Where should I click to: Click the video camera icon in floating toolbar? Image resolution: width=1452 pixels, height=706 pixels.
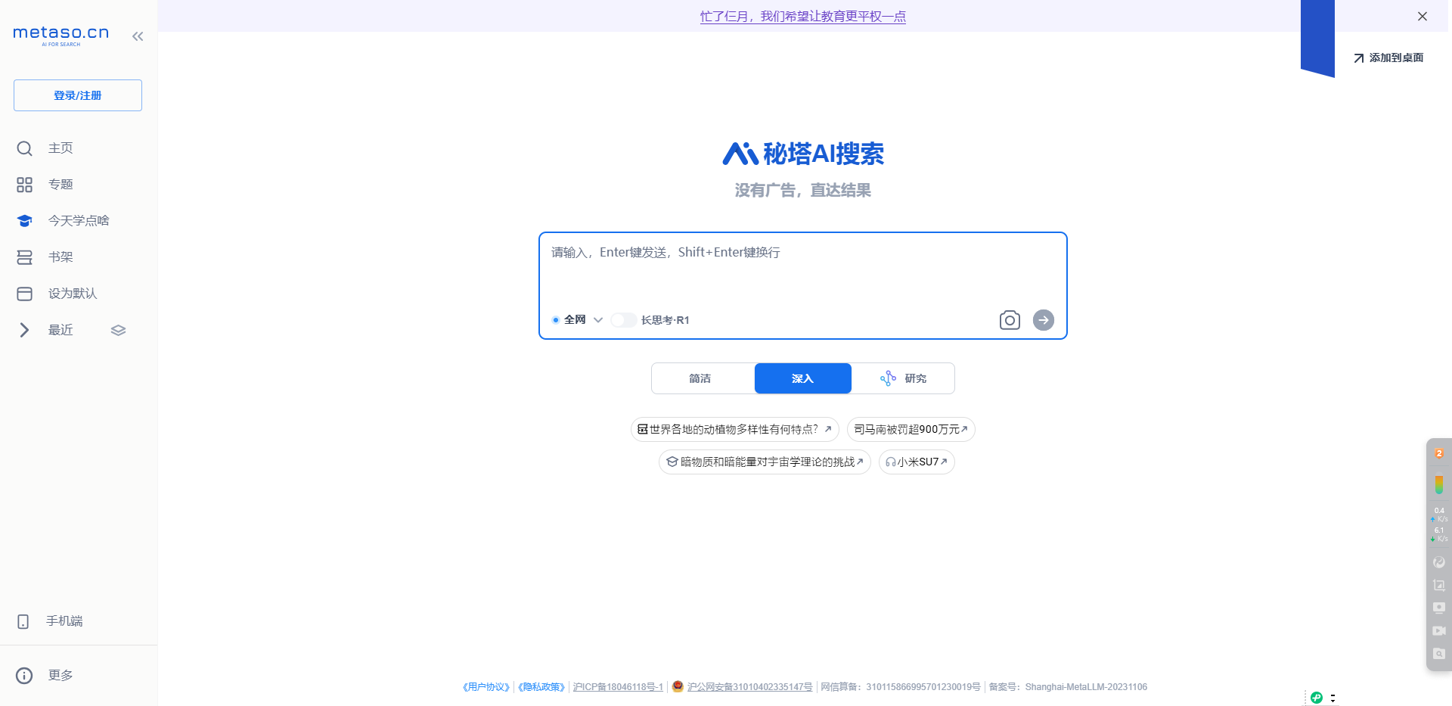(1439, 630)
